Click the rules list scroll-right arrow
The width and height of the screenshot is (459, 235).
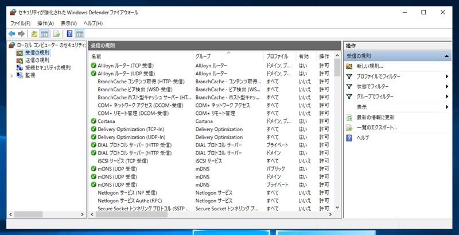[x=330, y=214]
